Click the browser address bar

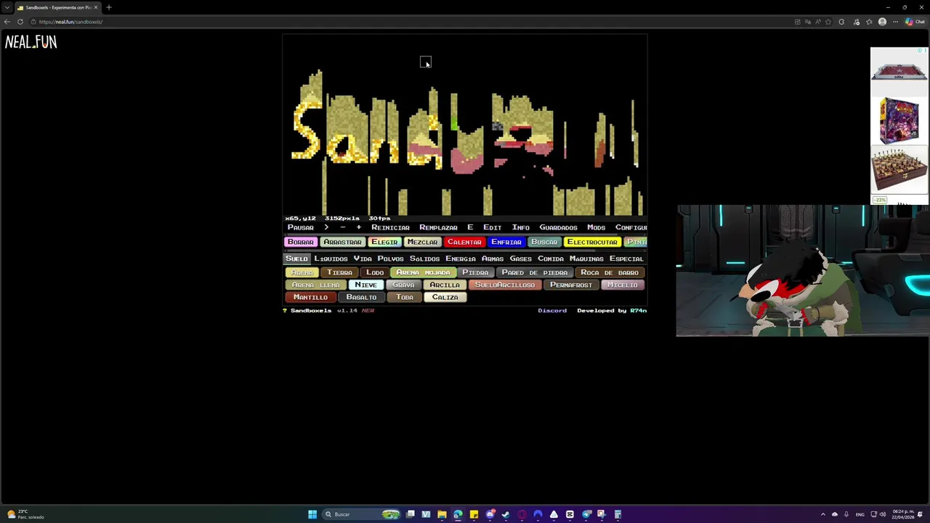[x=407, y=22]
